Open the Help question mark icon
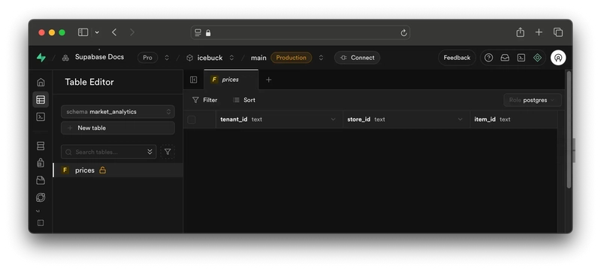The width and height of the screenshot is (601, 271). click(x=488, y=57)
